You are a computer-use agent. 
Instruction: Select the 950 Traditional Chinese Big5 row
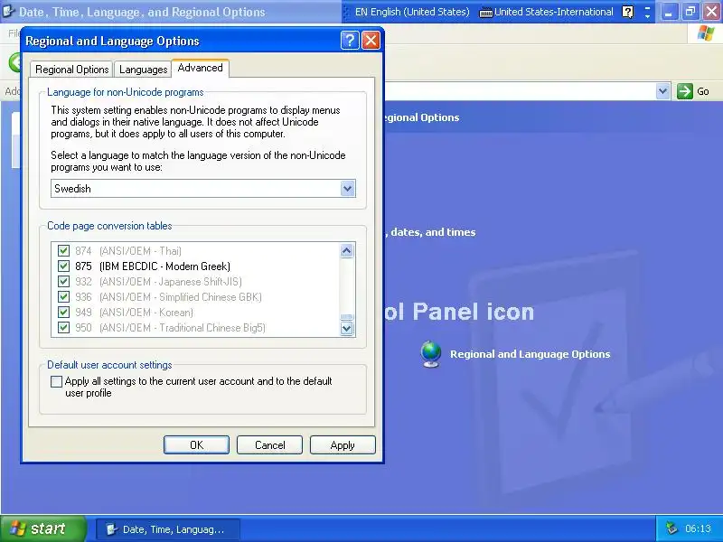170,328
